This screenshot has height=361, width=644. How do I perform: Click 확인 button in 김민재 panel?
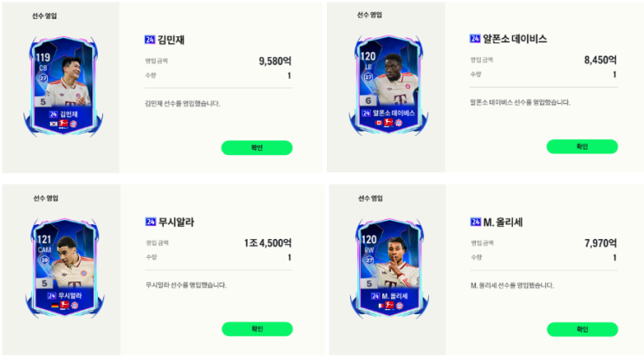click(x=257, y=148)
